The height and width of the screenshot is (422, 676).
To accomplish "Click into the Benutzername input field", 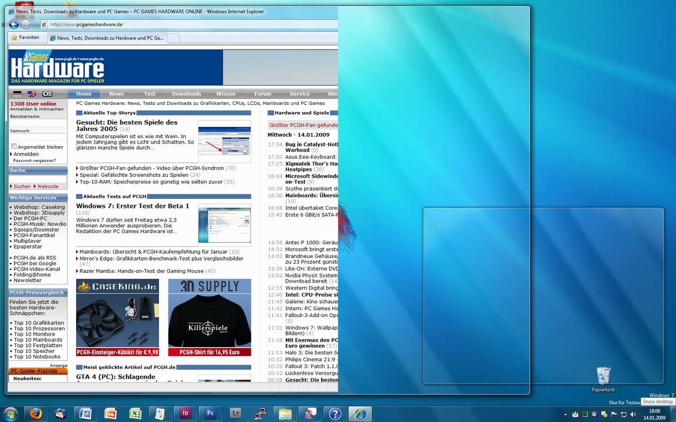I will pyautogui.click(x=38, y=122).
